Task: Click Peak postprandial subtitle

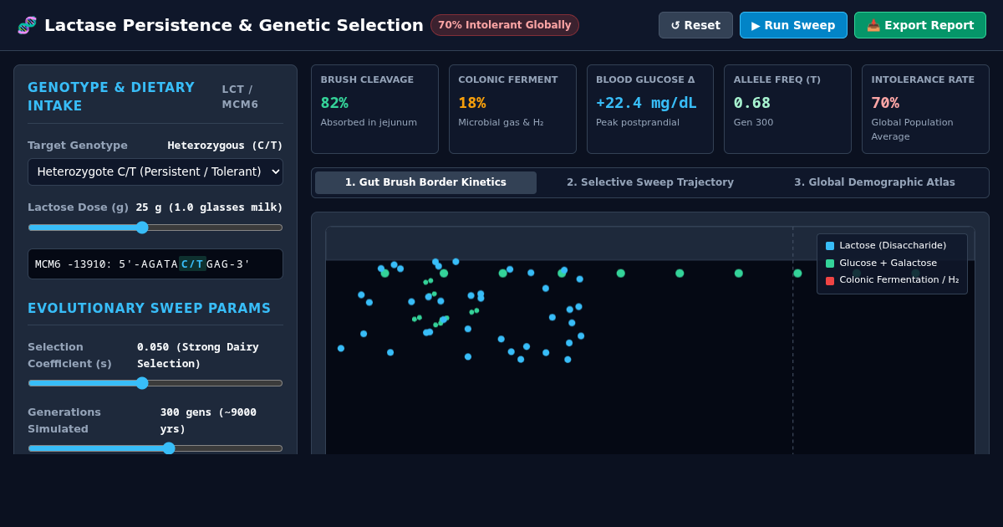Action: point(638,122)
